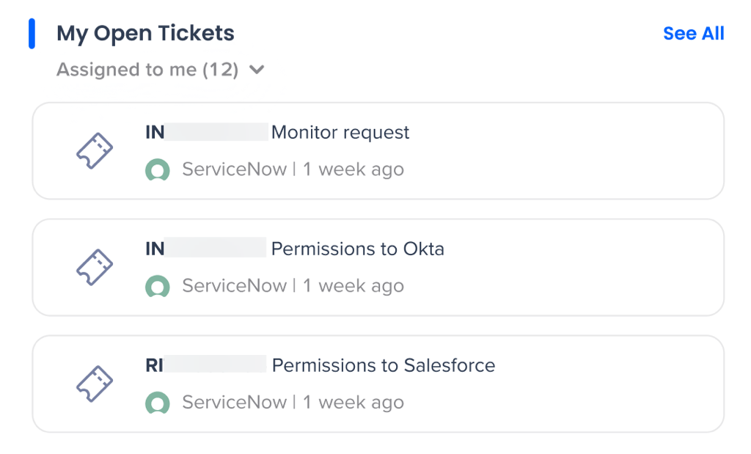This screenshot has width=751, height=454.
Task: Click the green avatar under Permissions to Okta
Action: click(158, 287)
